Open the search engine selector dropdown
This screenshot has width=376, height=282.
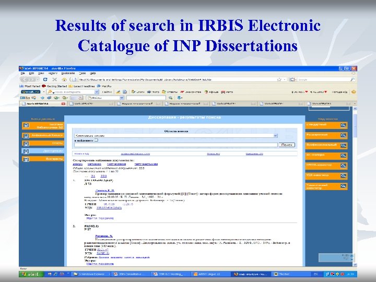click(x=293, y=79)
